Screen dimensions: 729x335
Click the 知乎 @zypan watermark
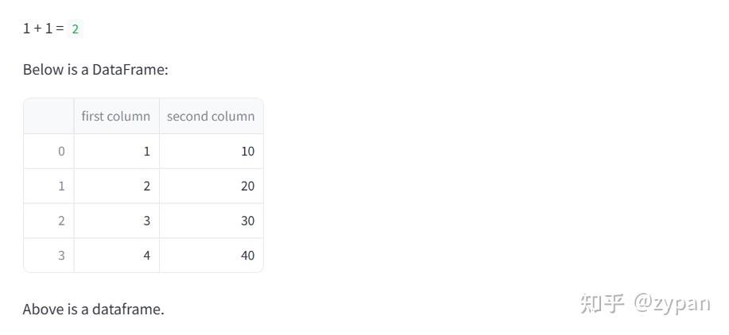646,304
